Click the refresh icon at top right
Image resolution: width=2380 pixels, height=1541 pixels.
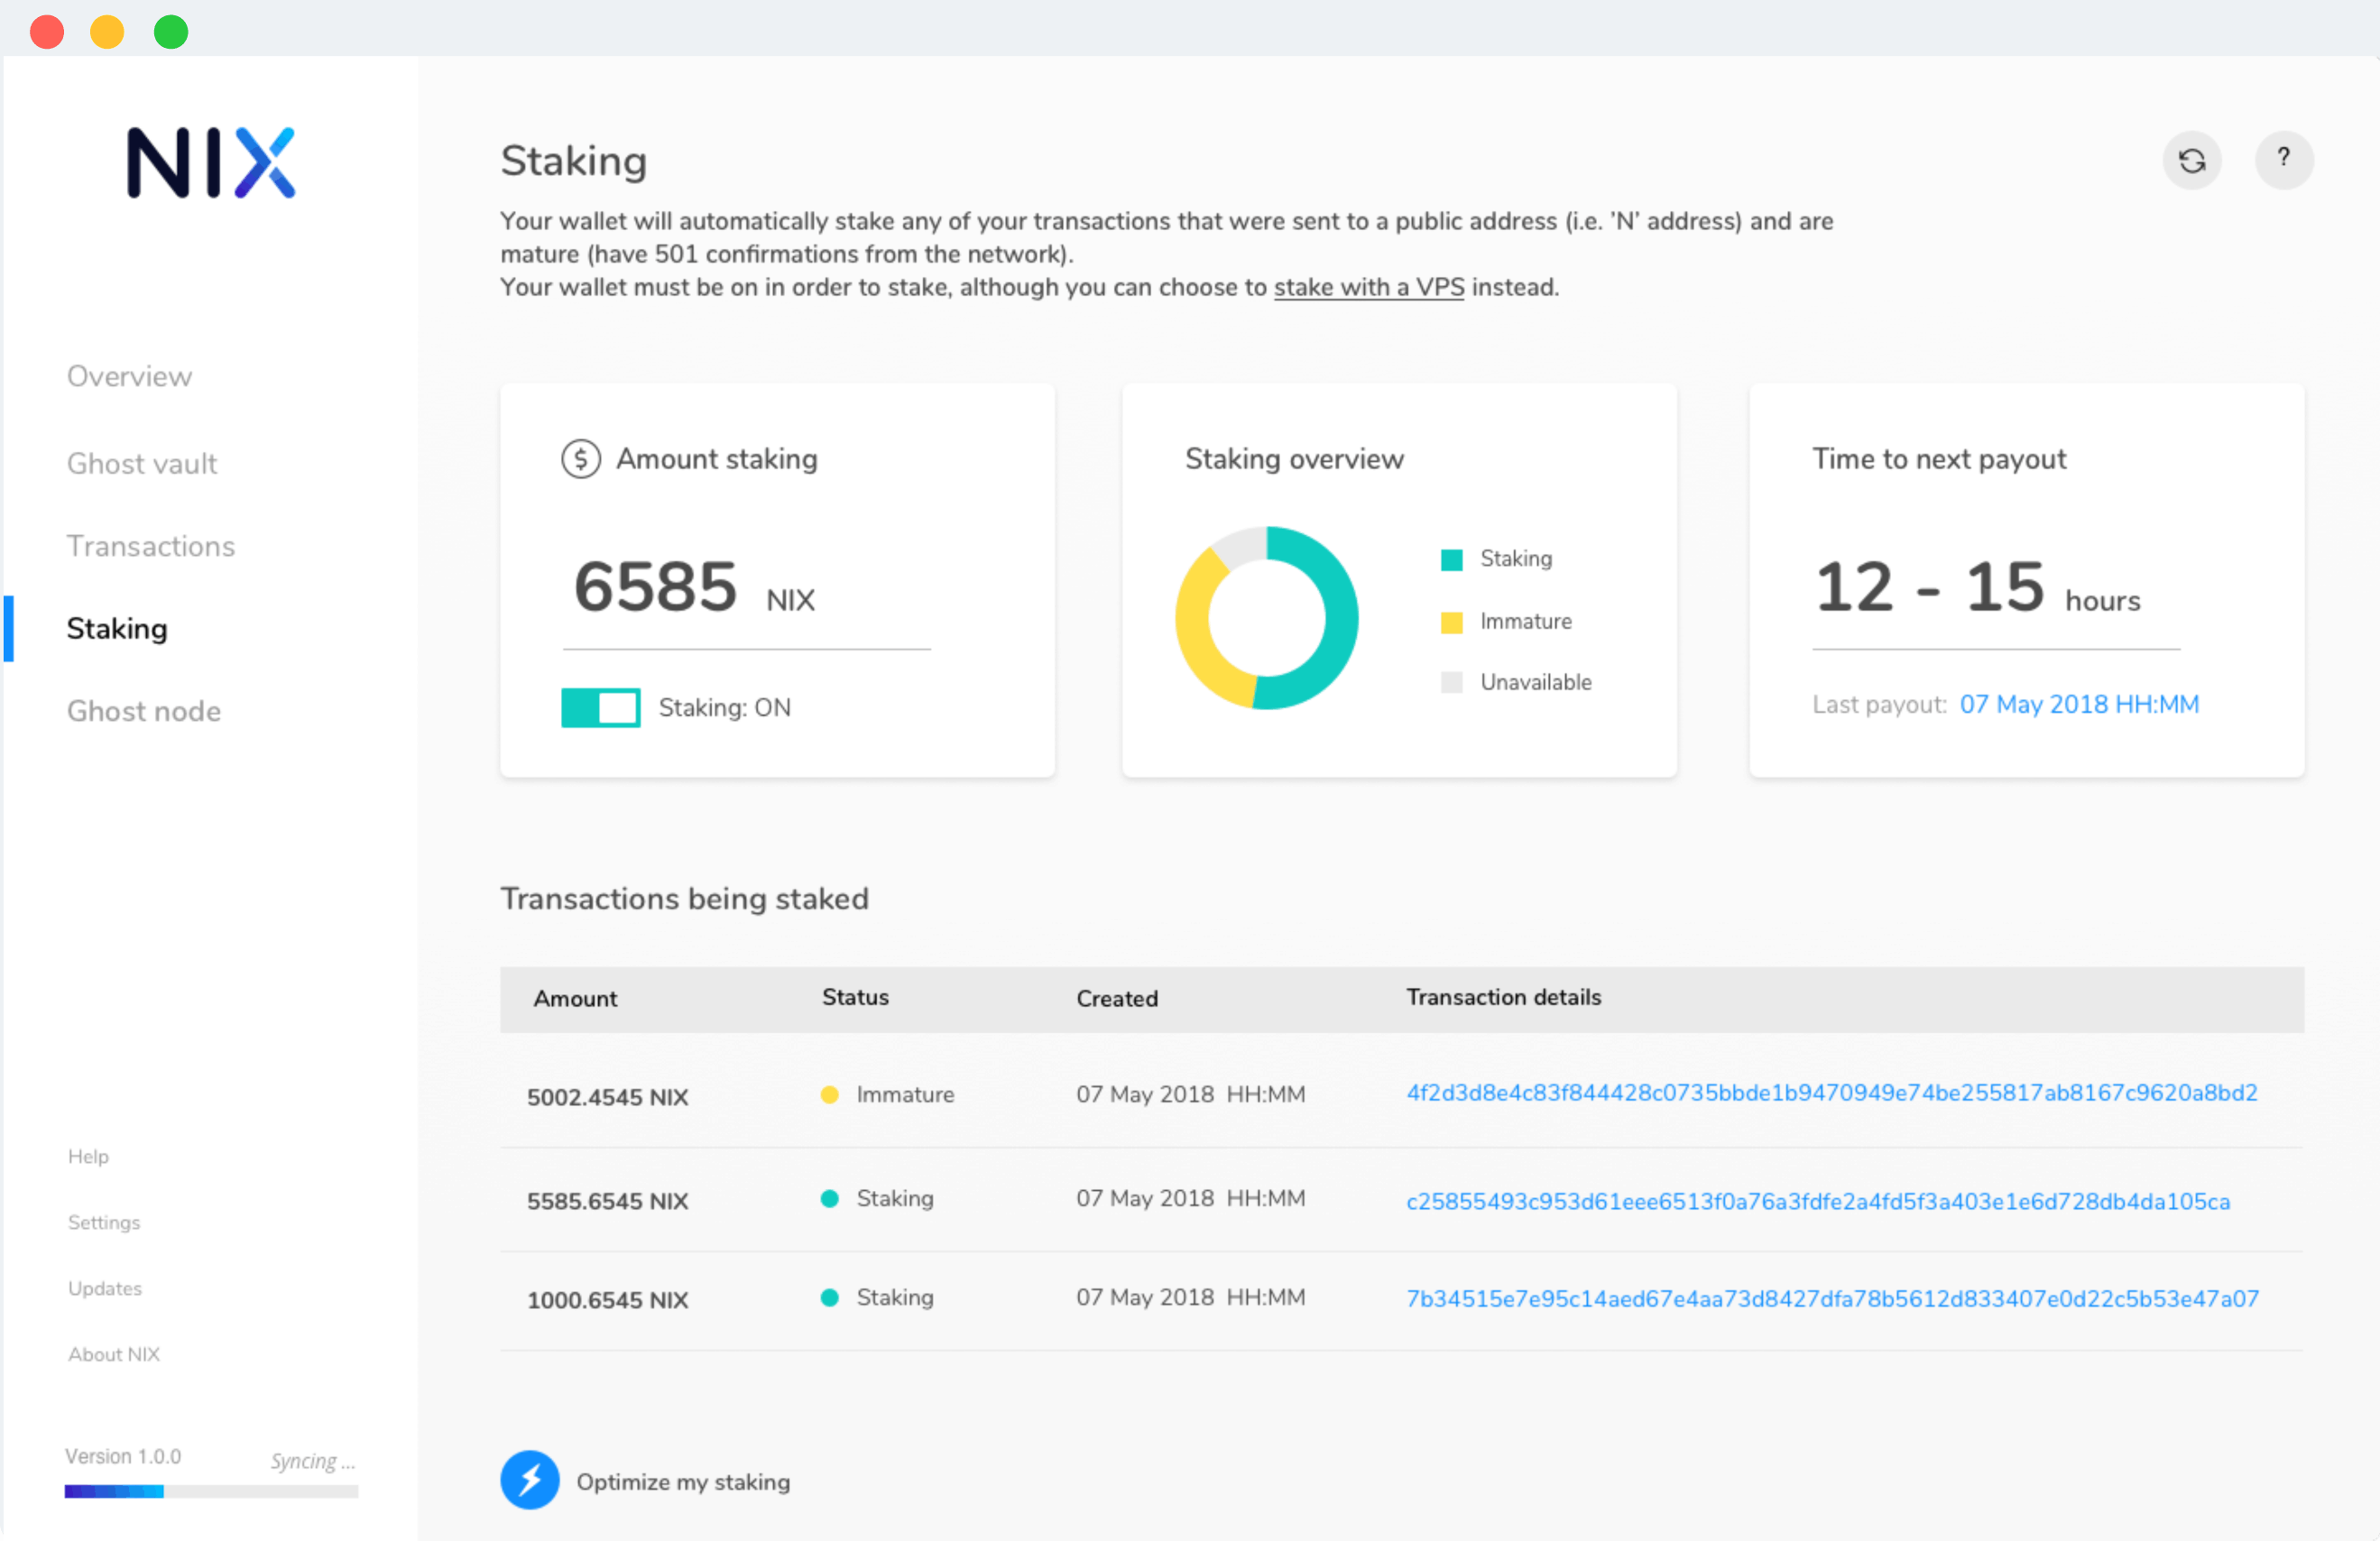click(2191, 161)
